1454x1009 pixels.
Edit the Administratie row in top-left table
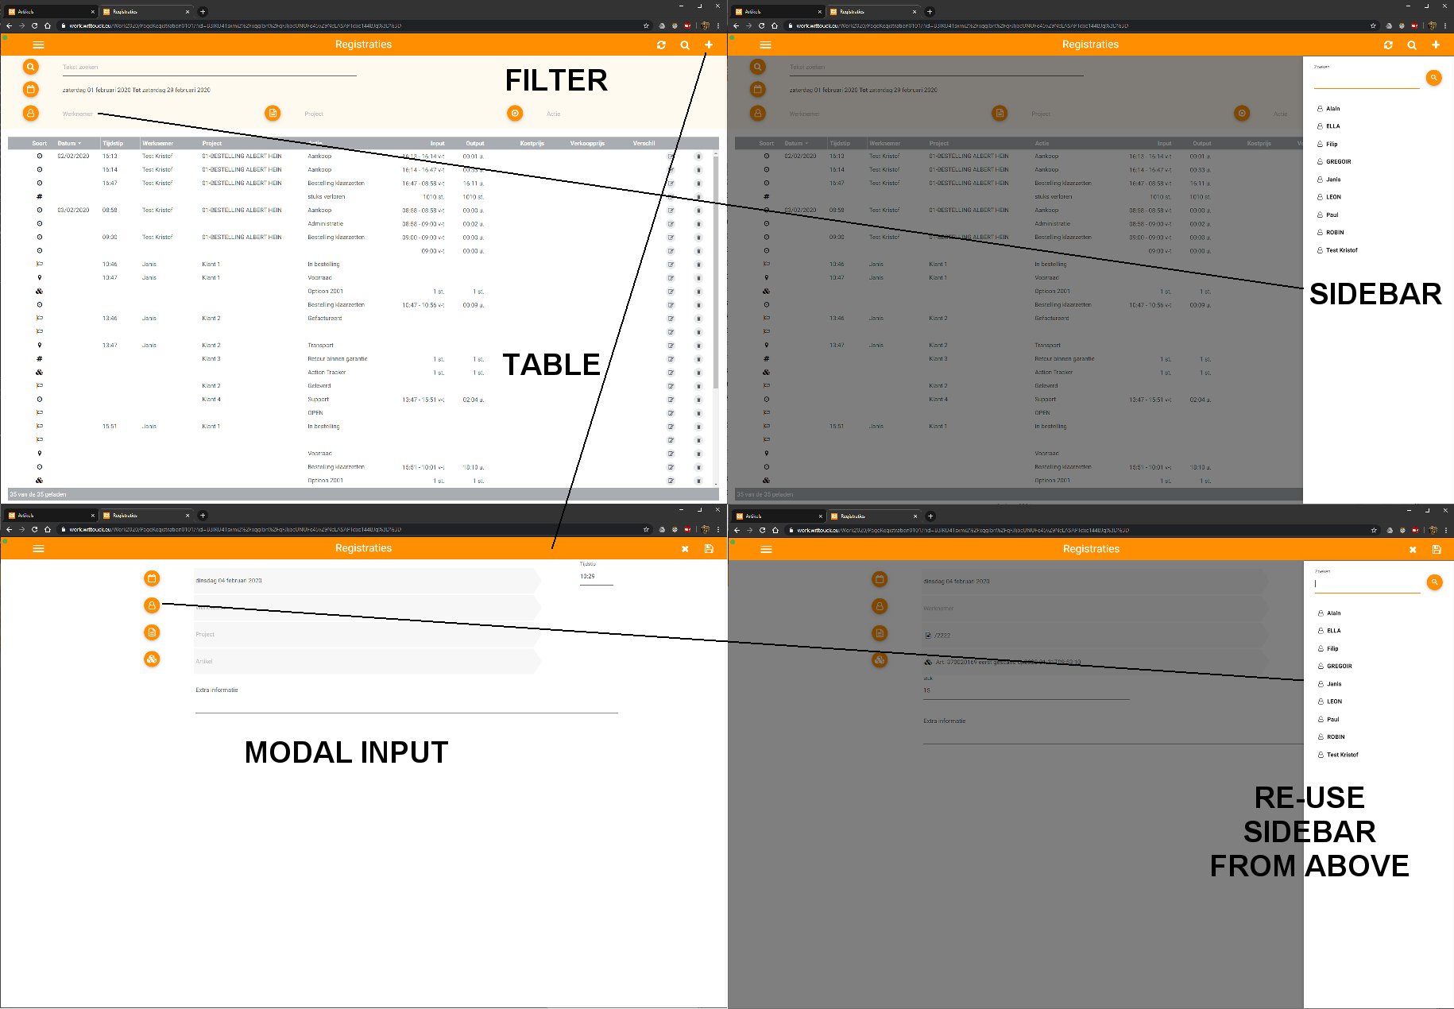coord(671,224)
